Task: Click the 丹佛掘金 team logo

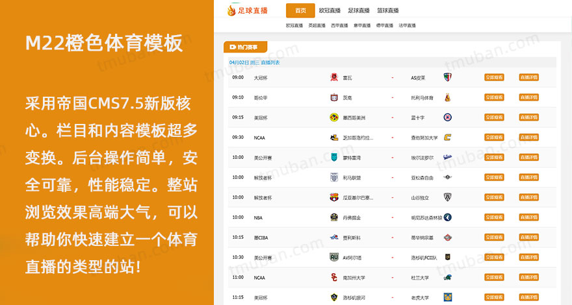Action: click(334, 217)
